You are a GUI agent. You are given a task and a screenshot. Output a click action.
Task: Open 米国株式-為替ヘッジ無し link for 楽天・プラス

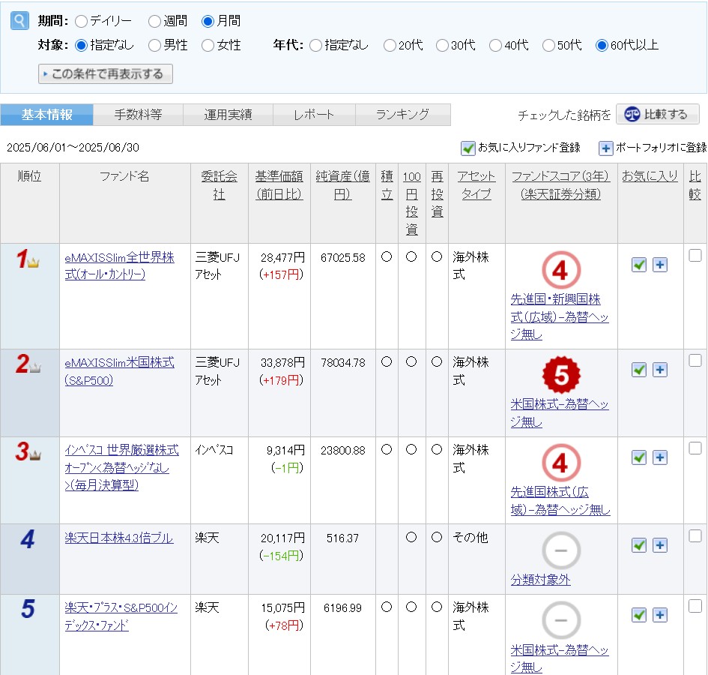[560, 658]
